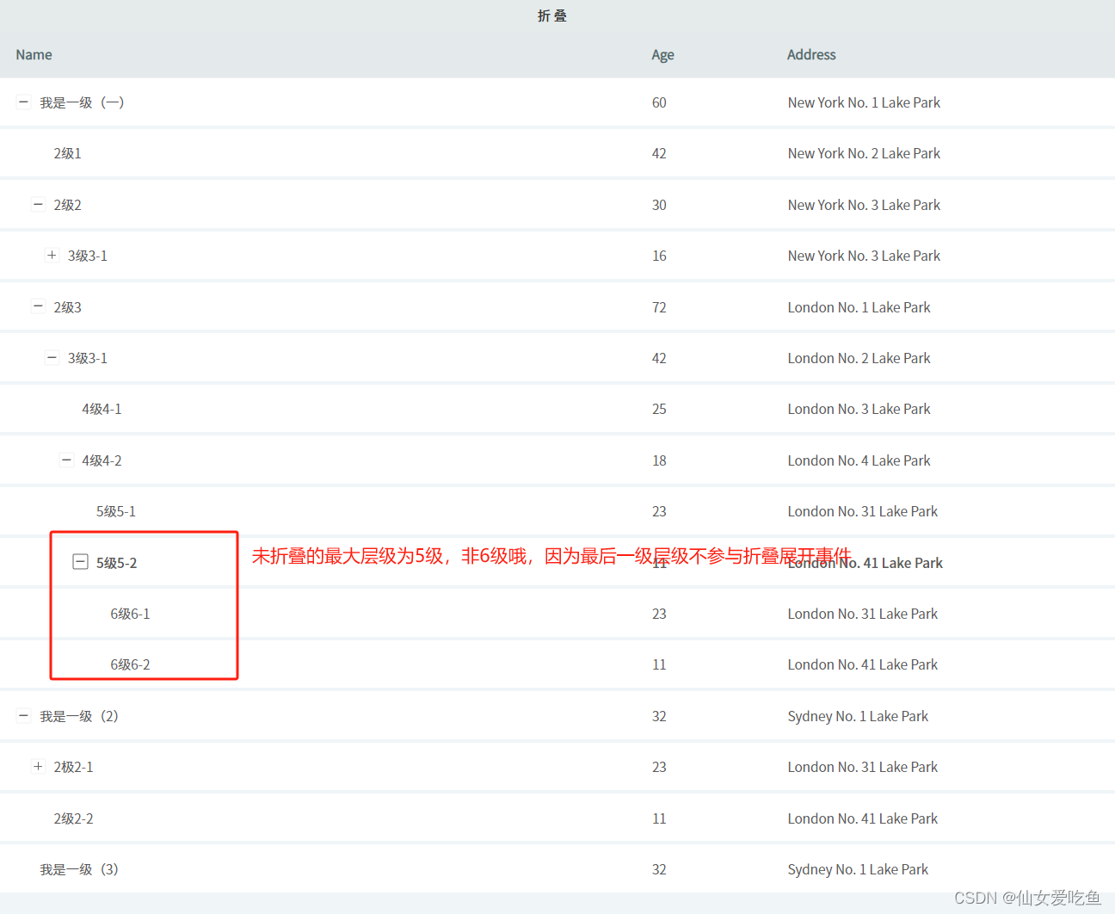This screenshot has width=1115, height=914.
Task: Click address London No. 1 Lake Park
Action: pos(859,307)
